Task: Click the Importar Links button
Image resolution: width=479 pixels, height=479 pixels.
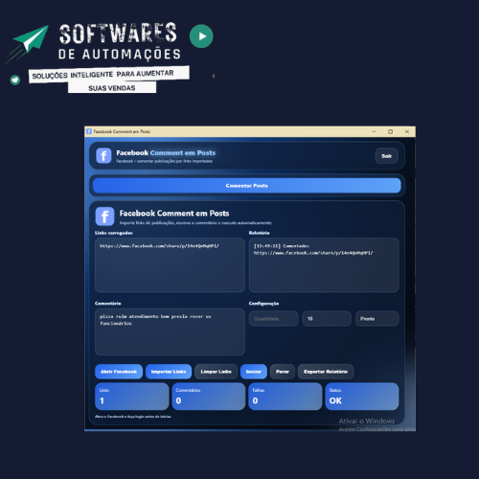Action: point(169,372)
